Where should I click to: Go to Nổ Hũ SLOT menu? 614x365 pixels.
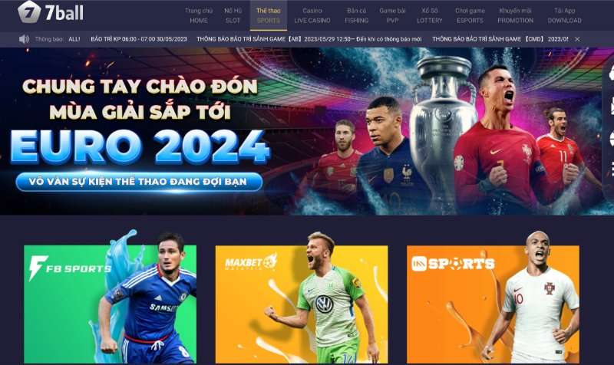[233, 15]
